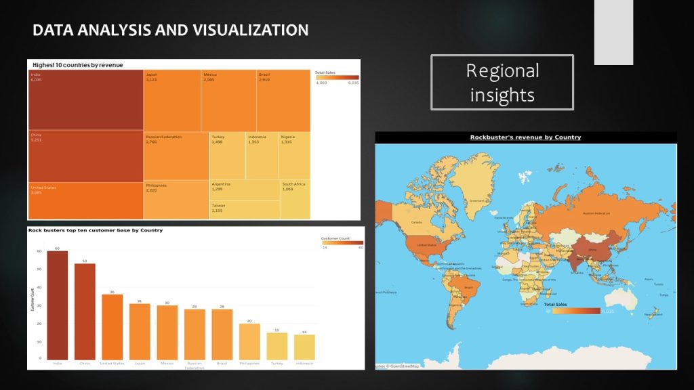Select the Data Analysis and Visualization heading
The height and width of the screenshot is (390, 694).
(x=171, y=30)
